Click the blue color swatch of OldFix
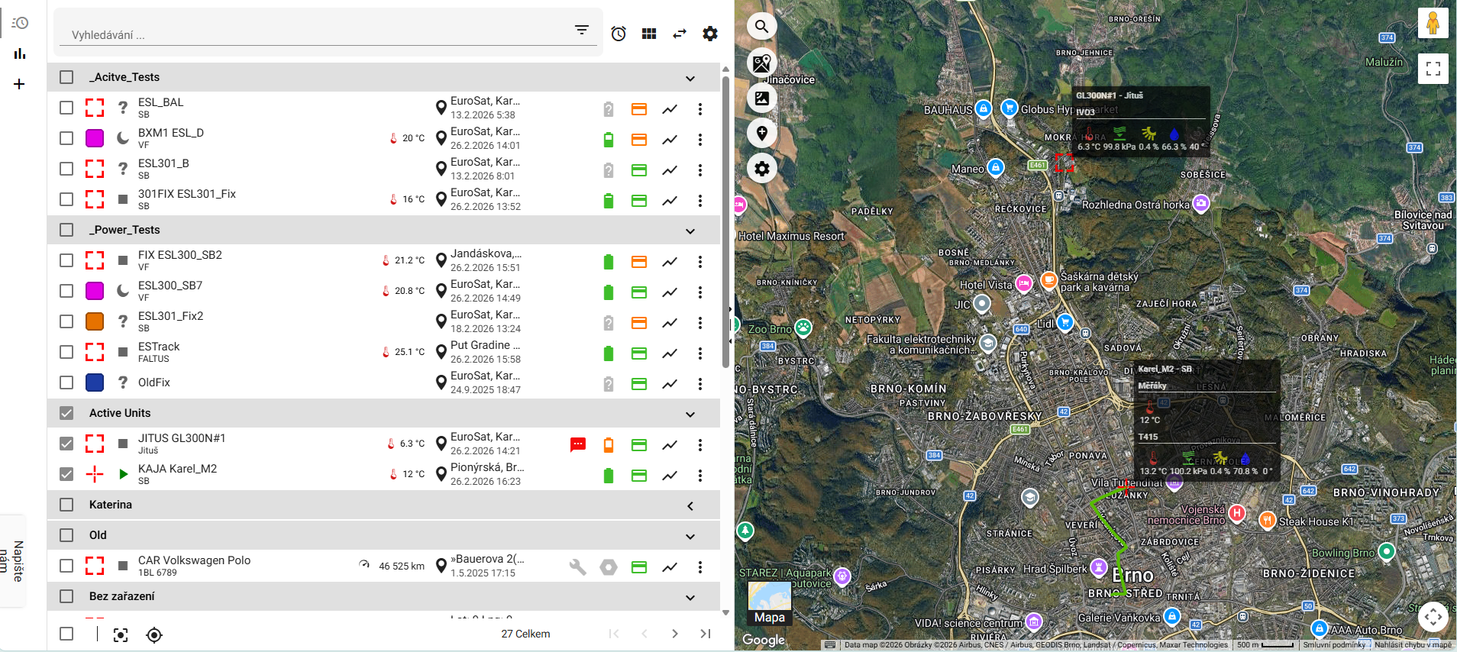Image resolution: width=1457 pixels, height=652 pixels. [95, 382]
